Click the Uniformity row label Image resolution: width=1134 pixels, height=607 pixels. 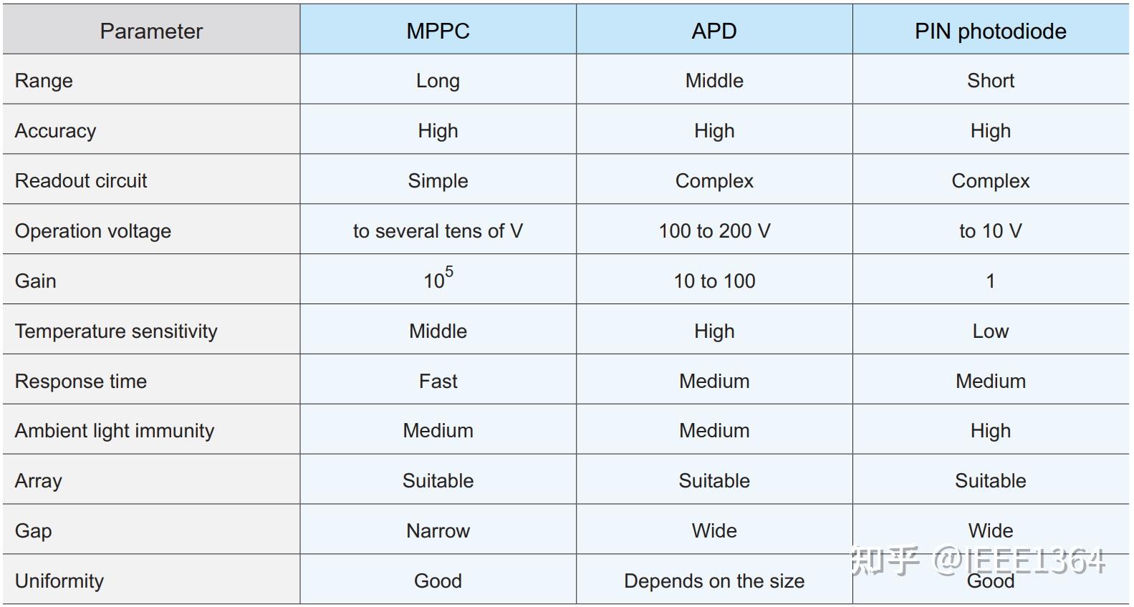pyautogui.click(x=59, y=581)
